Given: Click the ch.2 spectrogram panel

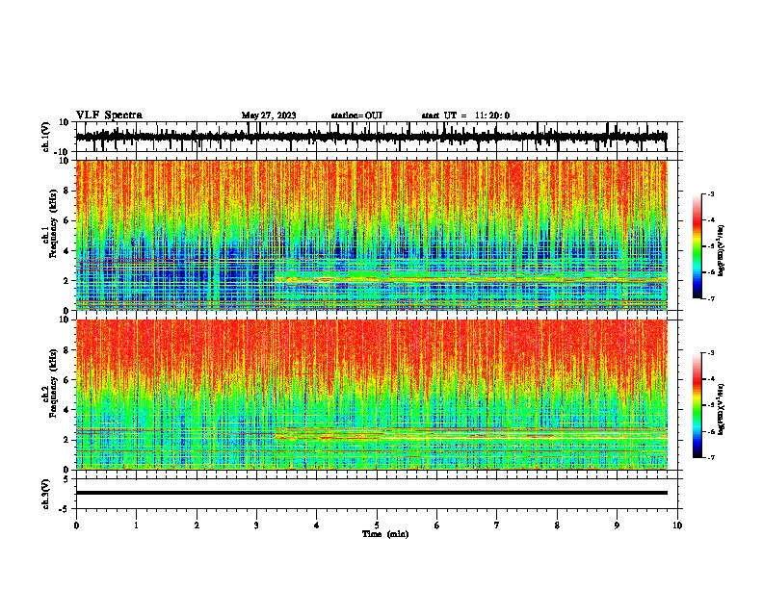Looking at the screenshot, I should [372, 395].
